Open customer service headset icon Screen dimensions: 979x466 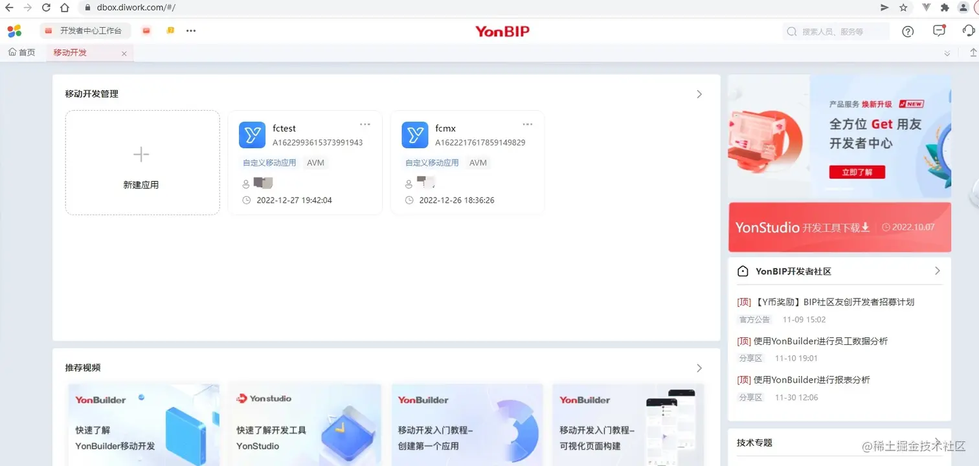[x=969, y=31]
